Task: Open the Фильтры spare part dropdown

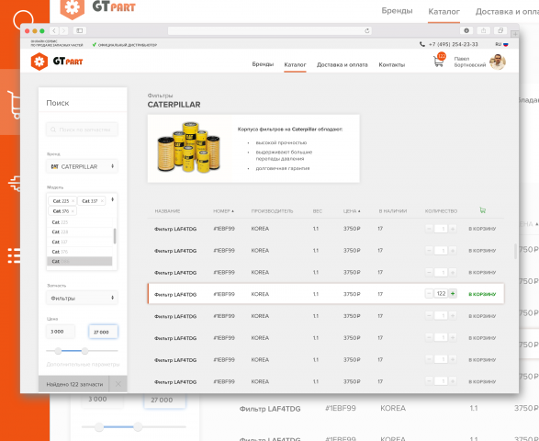Action: (x=82, y=298)
